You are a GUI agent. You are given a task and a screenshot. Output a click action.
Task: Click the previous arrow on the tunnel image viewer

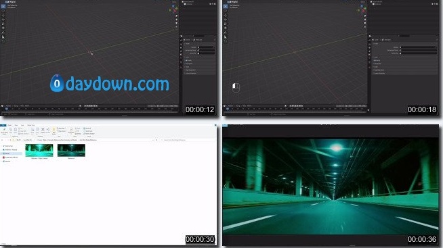pos(225,186)
